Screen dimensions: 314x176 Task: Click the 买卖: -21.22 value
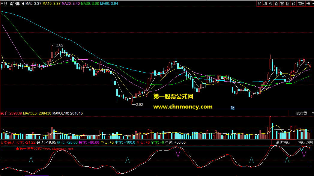(x=25, y=142)
